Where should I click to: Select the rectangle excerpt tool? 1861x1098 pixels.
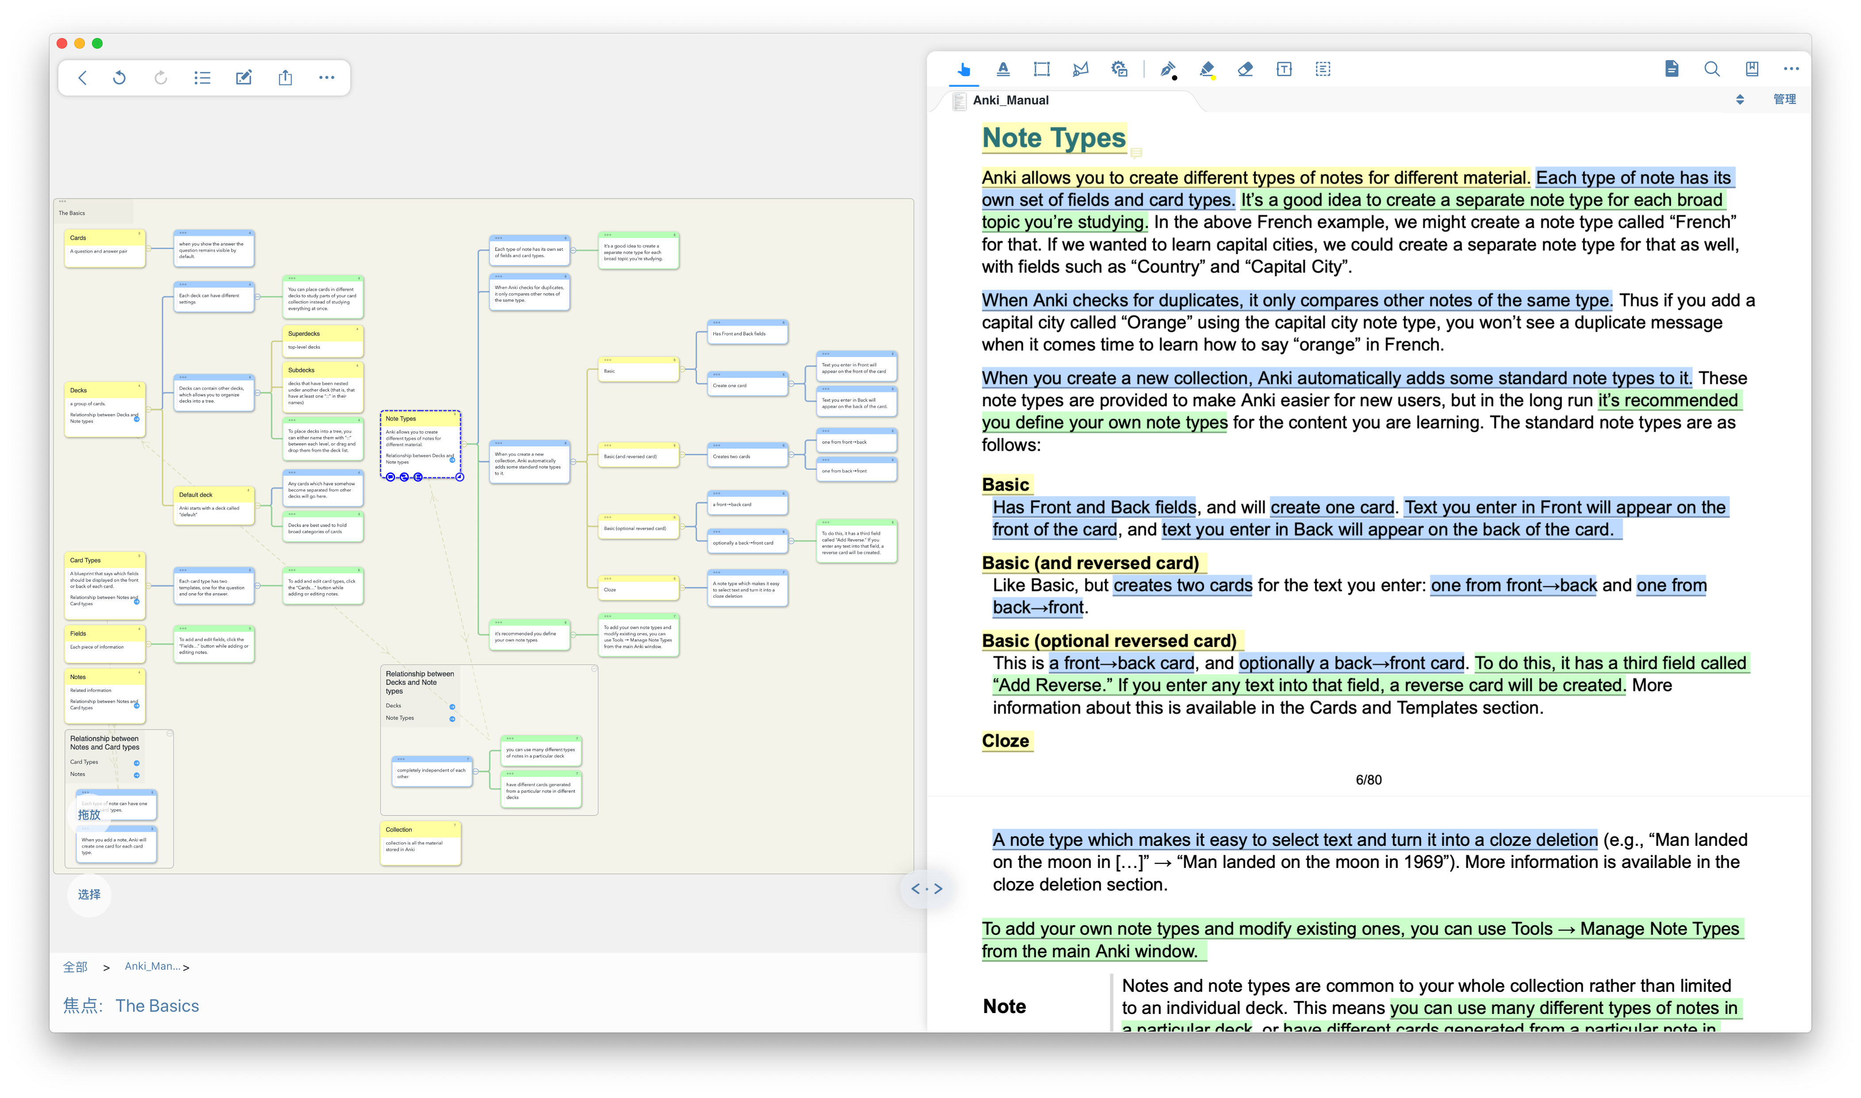pos(1042,69)
